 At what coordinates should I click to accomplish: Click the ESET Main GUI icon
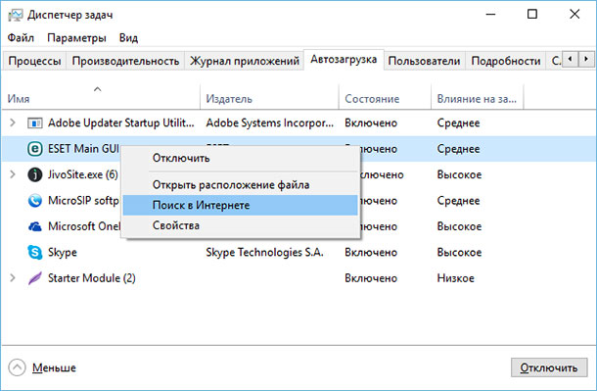(x=34, y=149)
